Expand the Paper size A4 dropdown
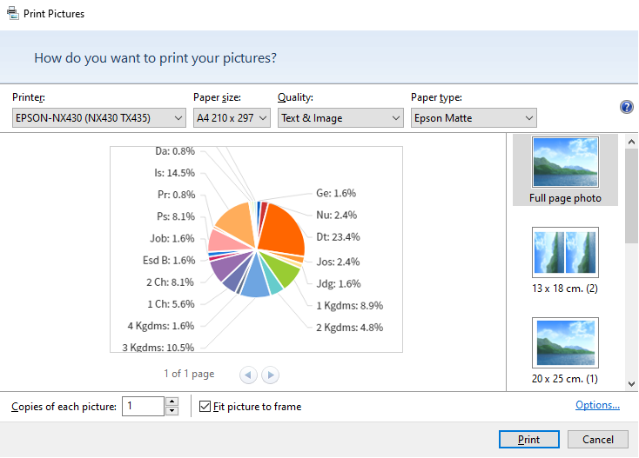 click(232, 118)
